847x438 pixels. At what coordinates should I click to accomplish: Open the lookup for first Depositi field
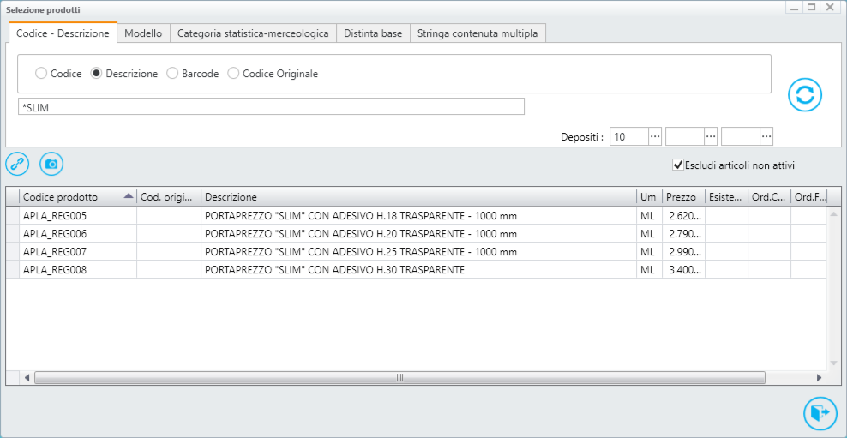(x=655, y=136)
